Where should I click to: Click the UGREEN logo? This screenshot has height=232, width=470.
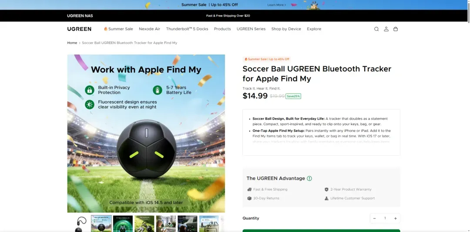79,29
